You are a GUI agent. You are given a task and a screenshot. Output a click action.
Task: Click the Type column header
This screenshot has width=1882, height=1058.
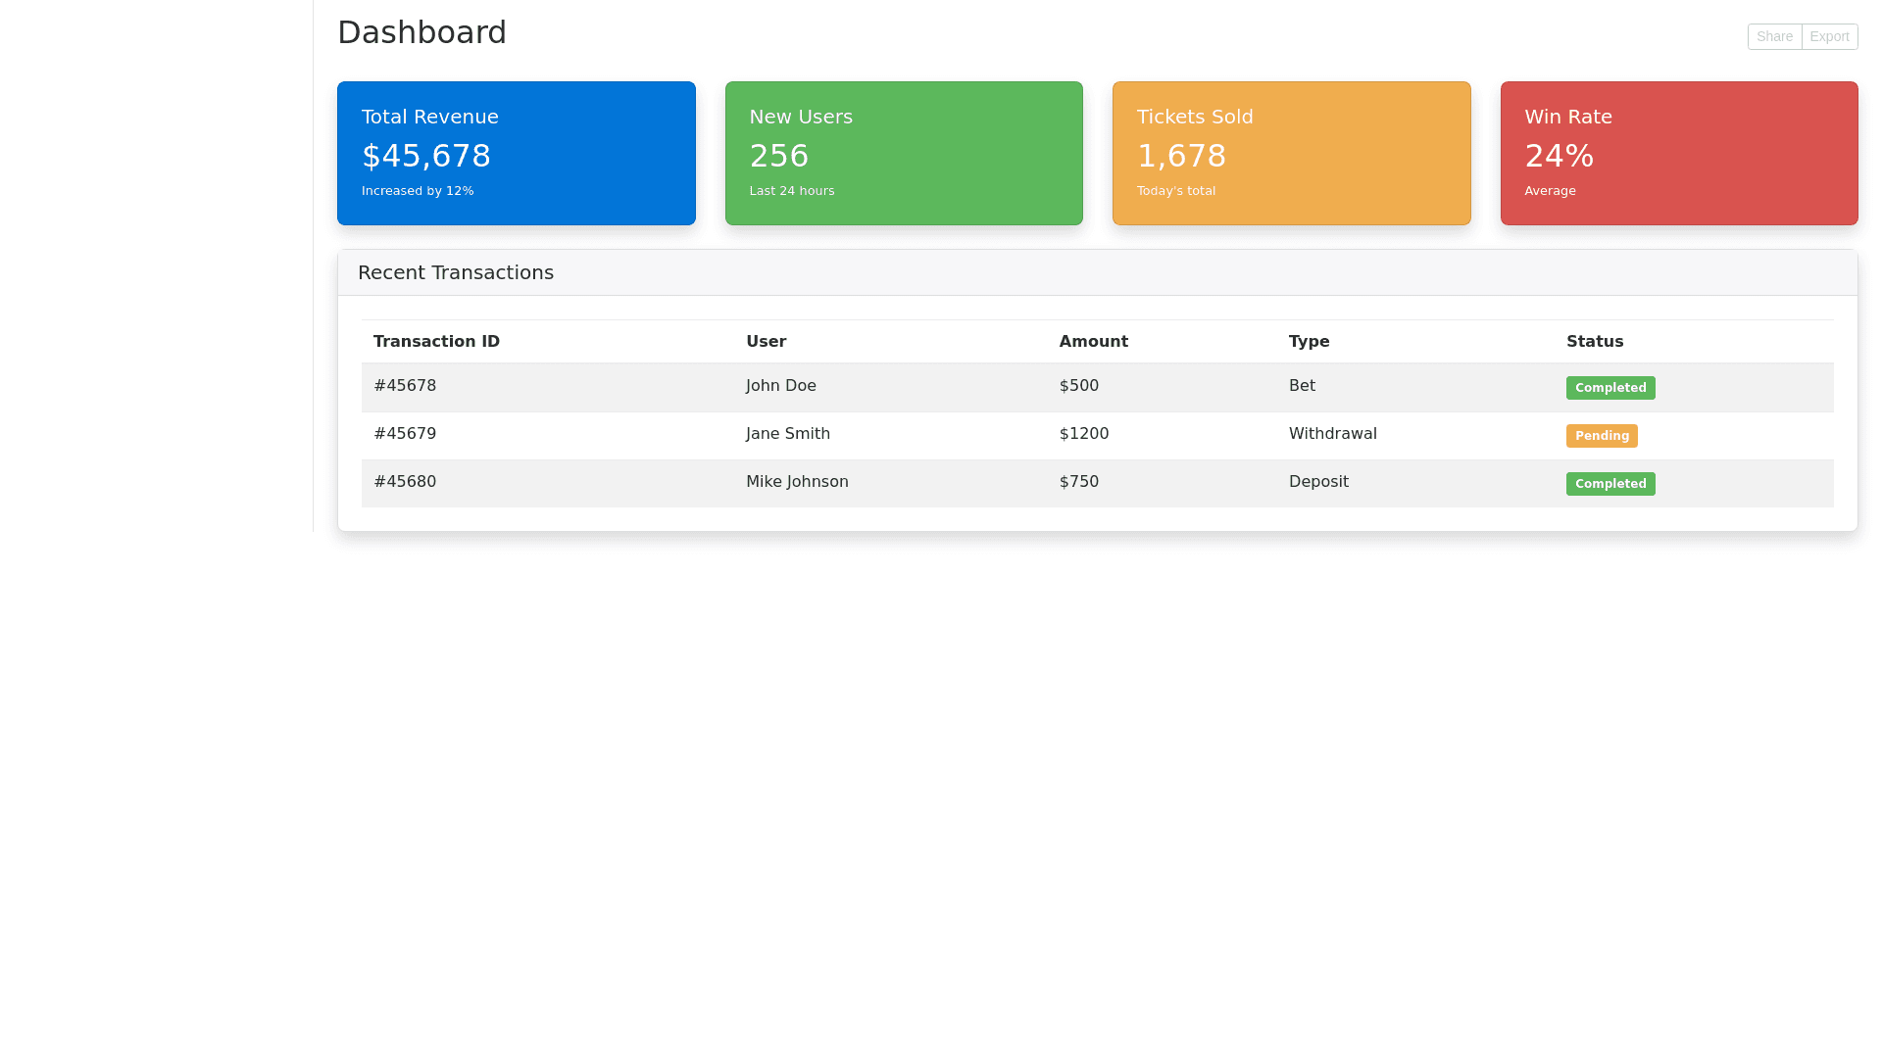[x=1309, y=341]
